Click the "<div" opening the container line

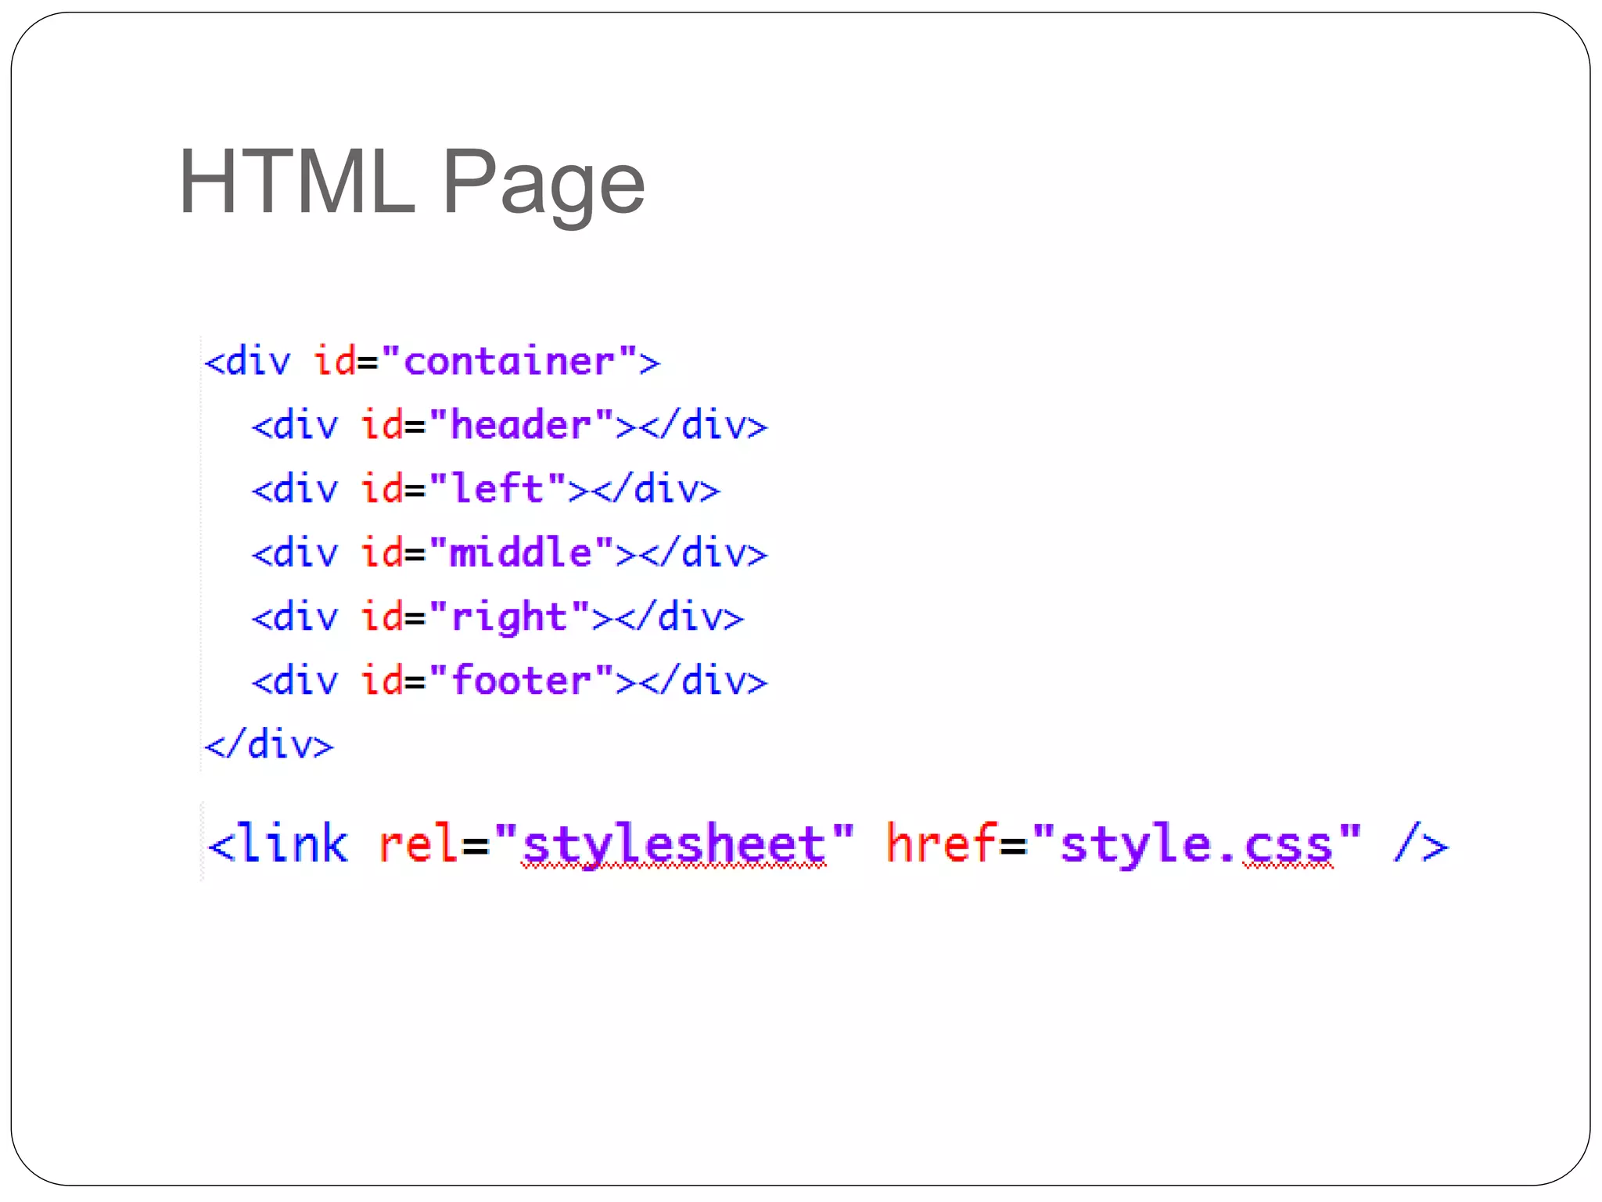coord(247,362)
